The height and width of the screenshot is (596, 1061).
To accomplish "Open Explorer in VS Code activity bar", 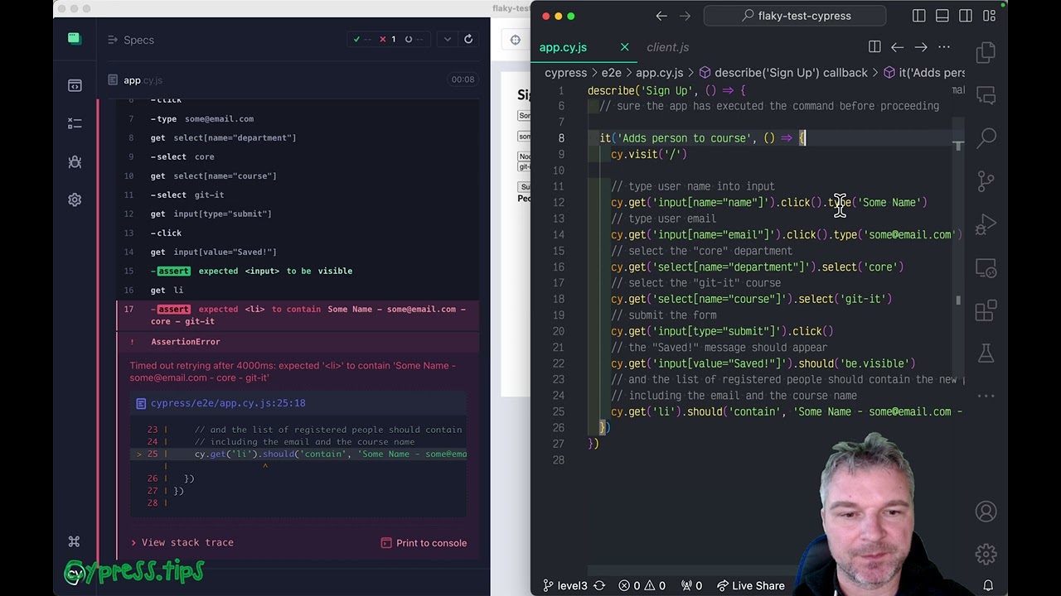I will pos(986,53).
